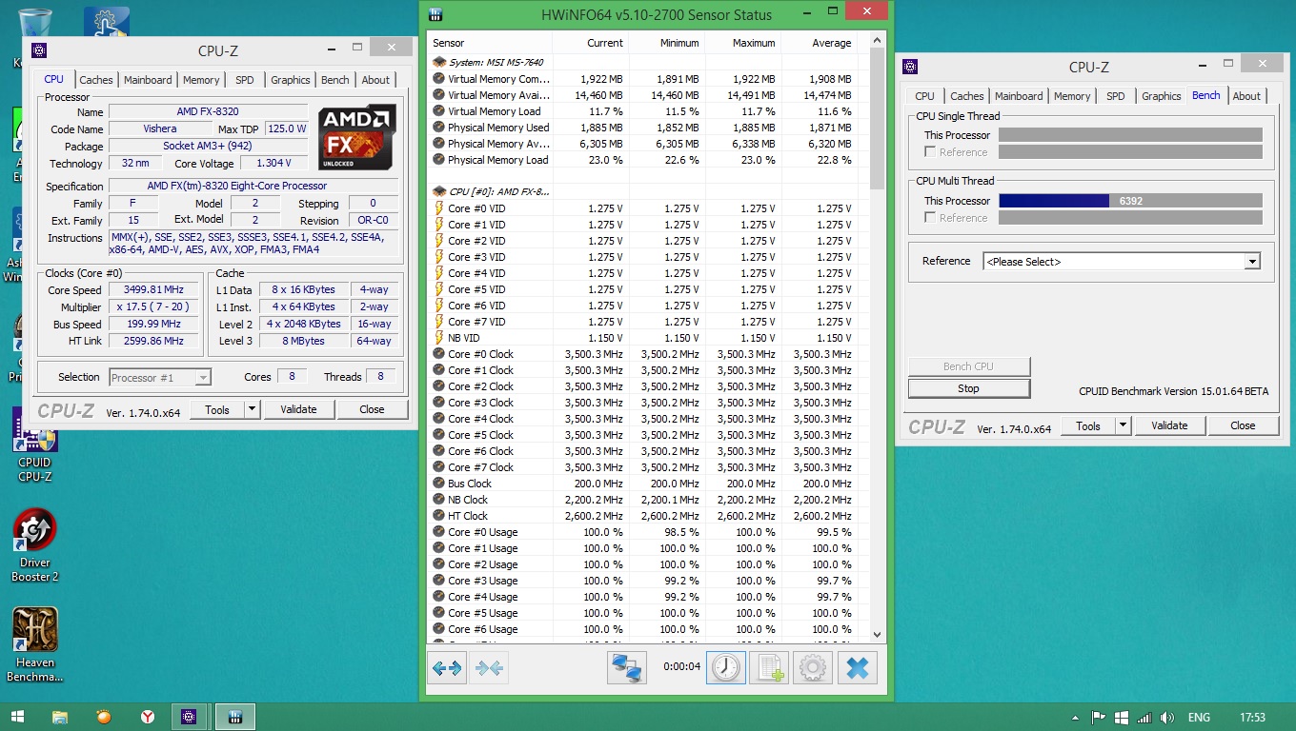
Task: Expand Tools arrow in CPU-Z Bench window
Action: click(1123, 426)
